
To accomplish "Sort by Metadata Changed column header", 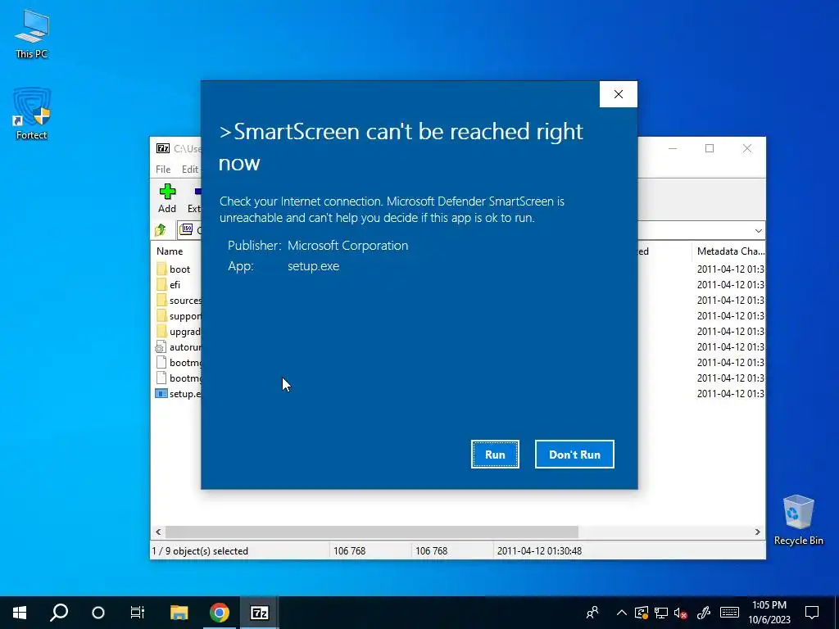I will 730,251.
